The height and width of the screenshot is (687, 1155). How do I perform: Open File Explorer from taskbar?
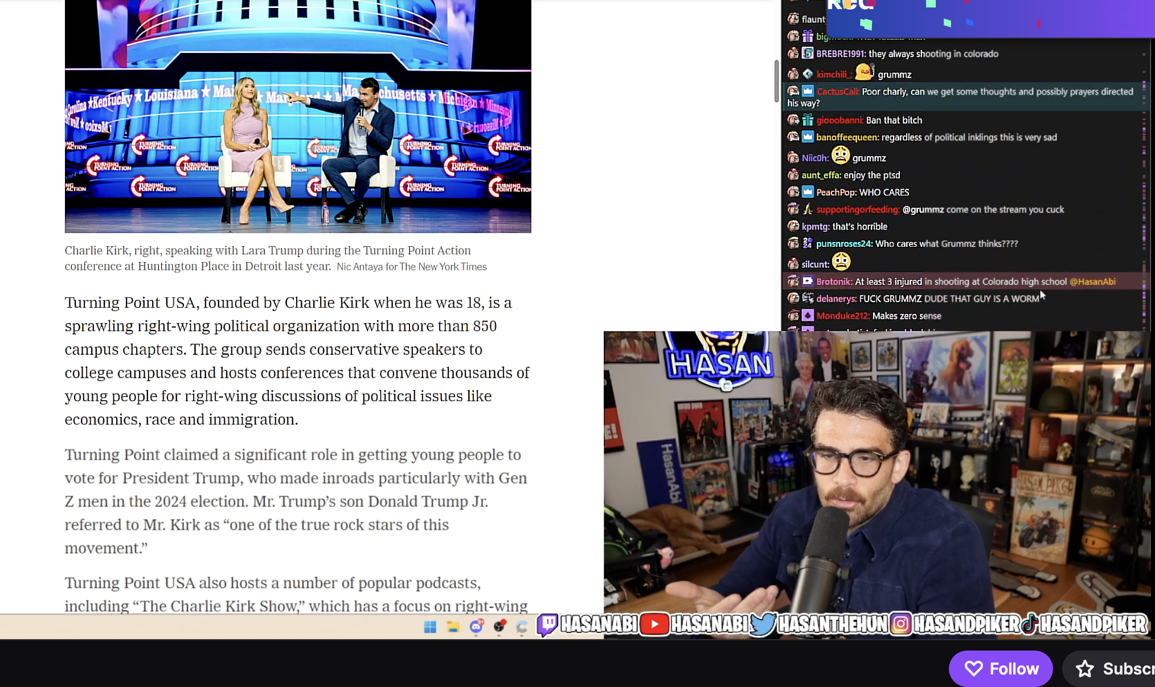(453, 627)
